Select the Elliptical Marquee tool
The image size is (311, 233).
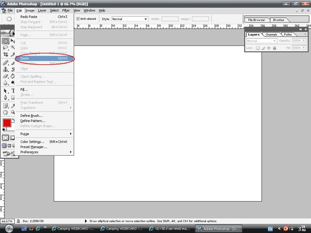[6, 41]
